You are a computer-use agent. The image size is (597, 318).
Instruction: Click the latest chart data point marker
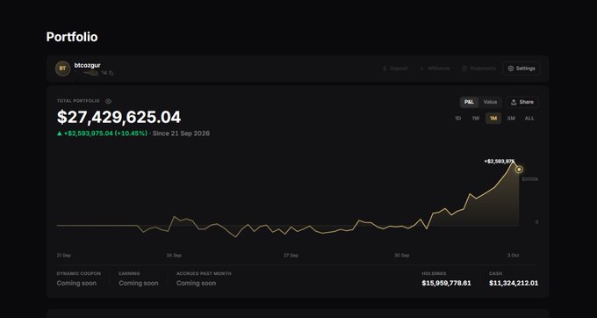[519, 170]
